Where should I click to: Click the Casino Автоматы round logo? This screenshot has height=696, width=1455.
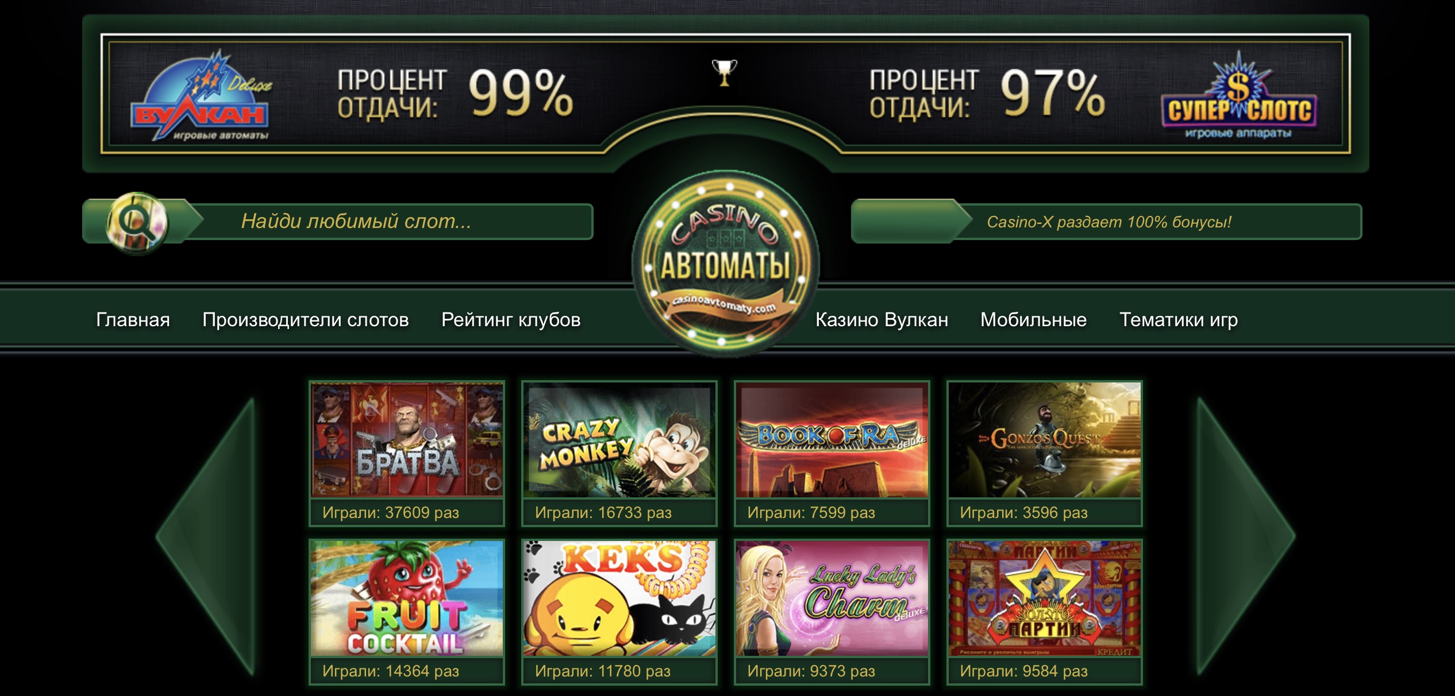click(x=726, y=264)
